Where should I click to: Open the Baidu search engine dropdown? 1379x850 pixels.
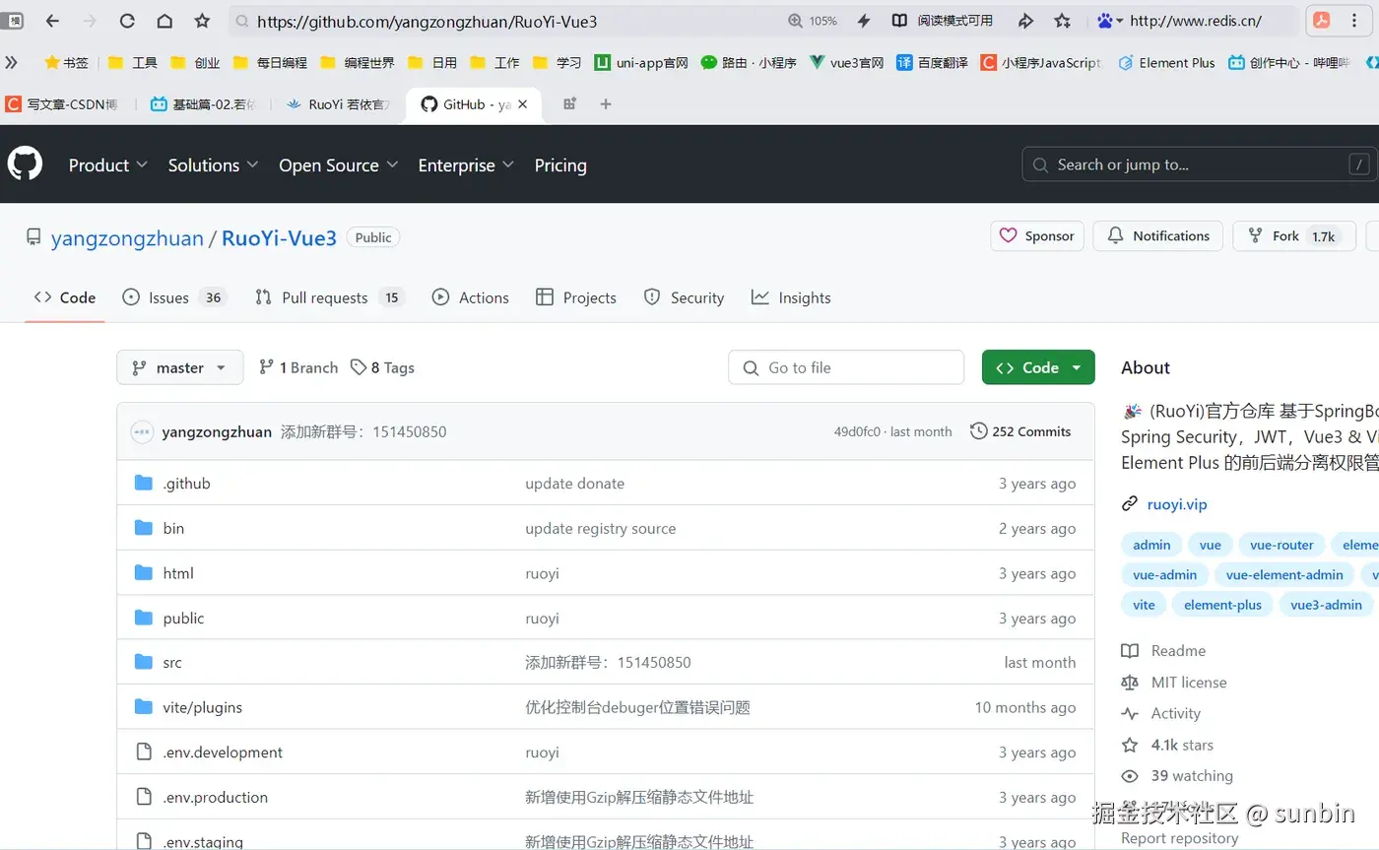[x=1110, y=21]
